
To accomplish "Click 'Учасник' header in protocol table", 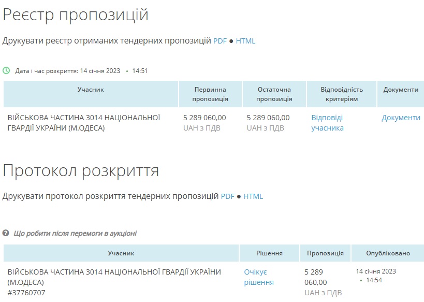I will click(121, 253).
